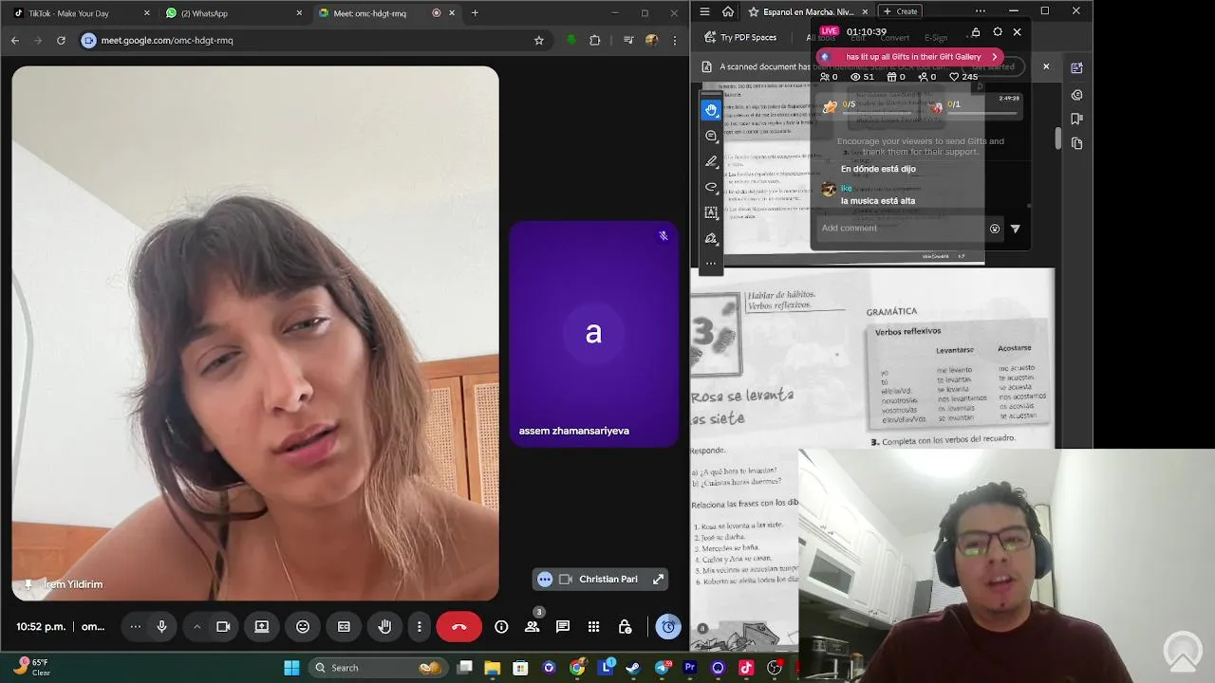Expand the video settings chevron in Meet
This screenshot has height=683, width=1215.
197,627
